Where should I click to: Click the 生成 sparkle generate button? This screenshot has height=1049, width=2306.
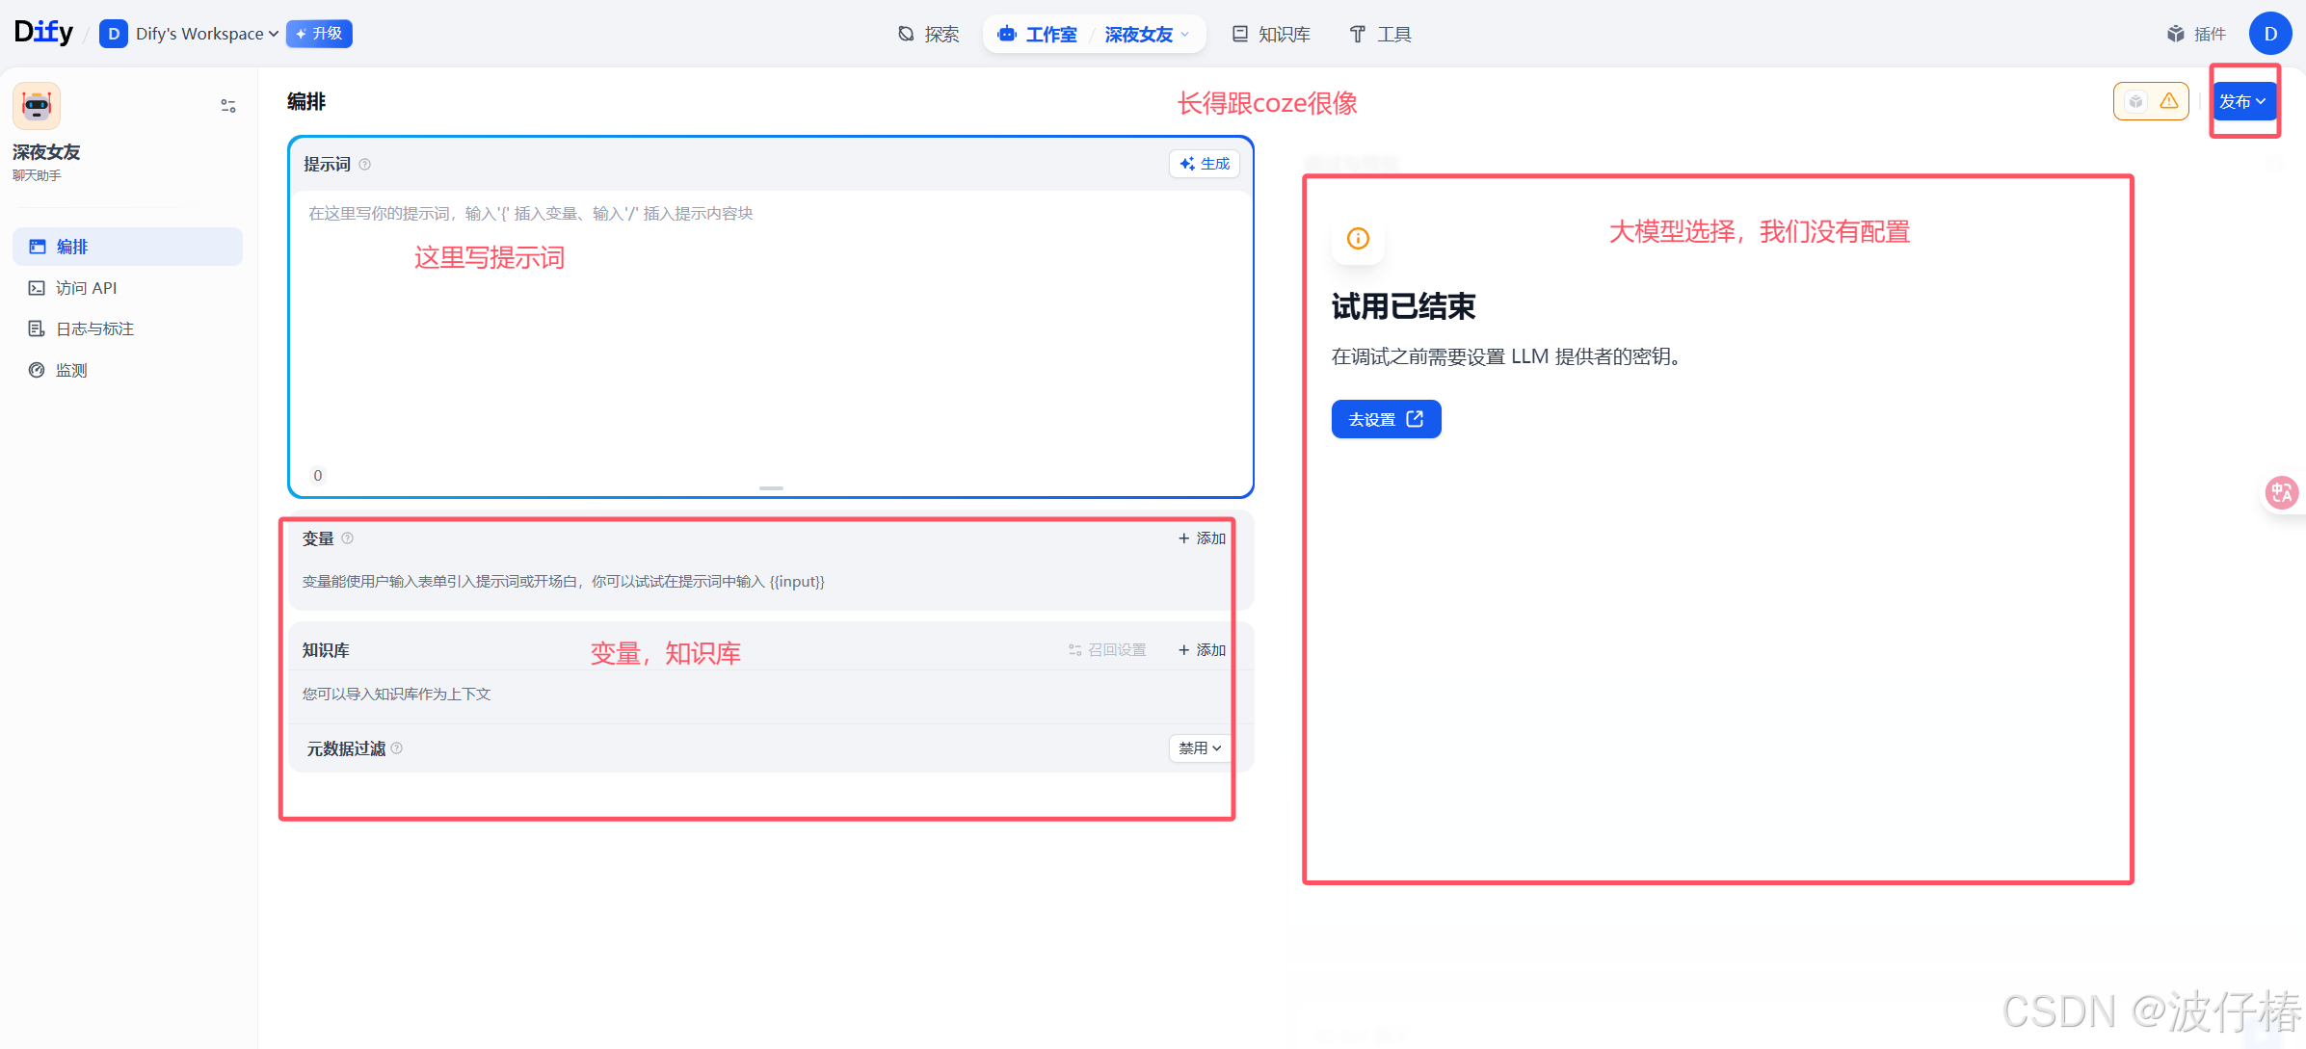tap(1204, 164)
